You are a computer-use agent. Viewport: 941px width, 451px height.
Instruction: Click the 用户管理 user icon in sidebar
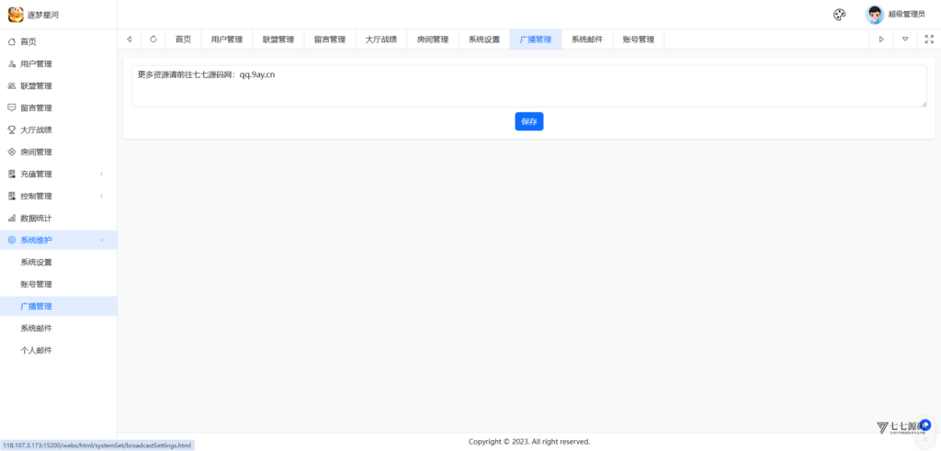coord(11,64)
